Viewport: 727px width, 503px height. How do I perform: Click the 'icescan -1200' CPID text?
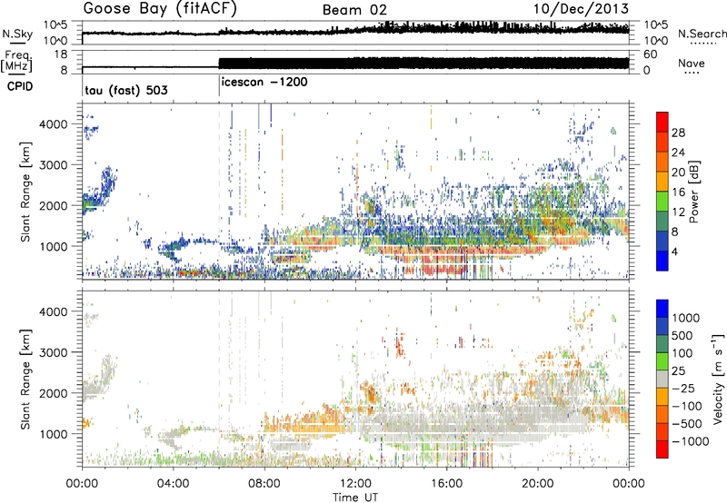point(264,83)
